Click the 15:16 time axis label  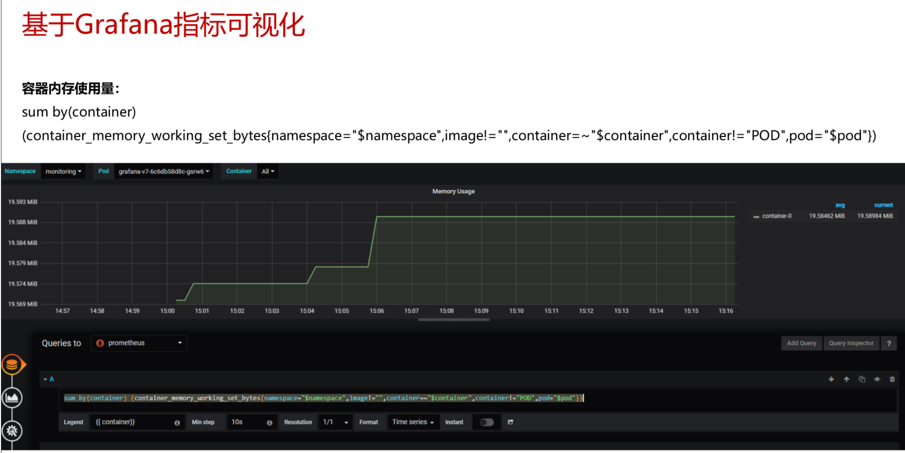coord(726,311)
